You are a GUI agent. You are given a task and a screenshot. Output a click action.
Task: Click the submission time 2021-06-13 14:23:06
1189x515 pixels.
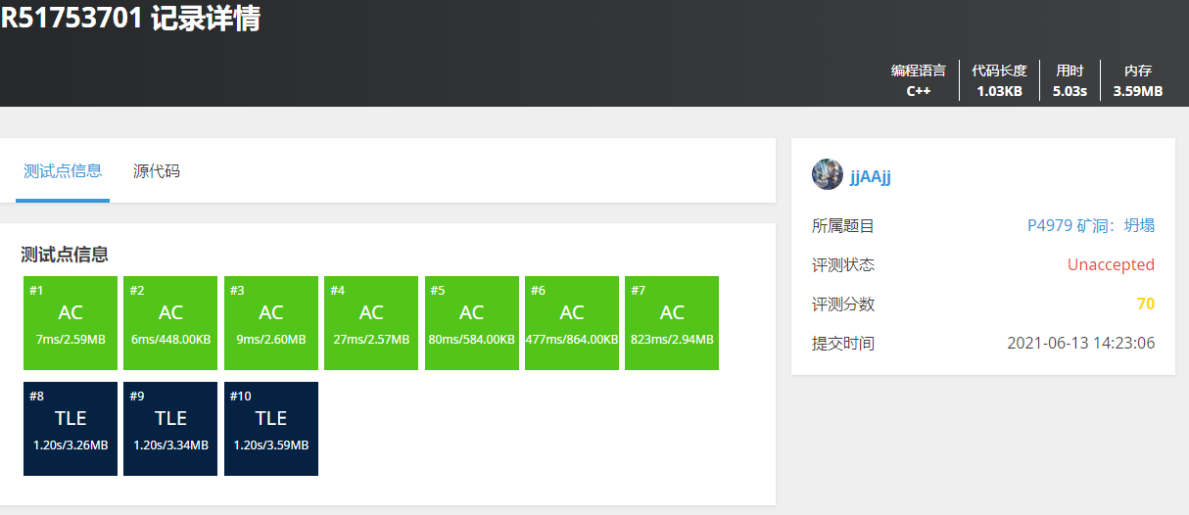coord(1081,344)
